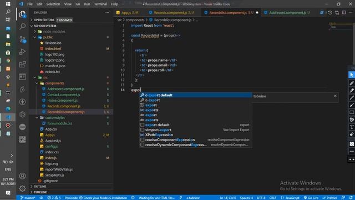The height and width of the screenshot is (200, 355).
Task: Open Home.component.js in file tree
Action: coord(62,100)
